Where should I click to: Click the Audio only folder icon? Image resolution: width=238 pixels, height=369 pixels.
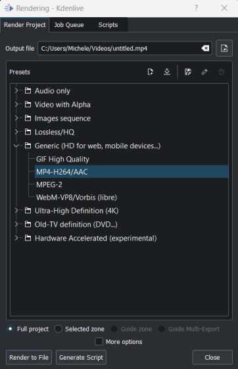pos(28,91)
